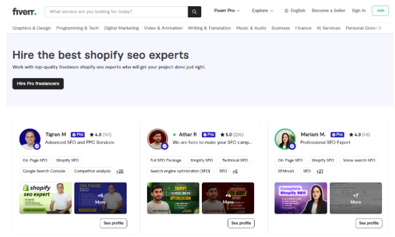Select Tigran M's On Page SEO tag
395x237 pixels.
[35, 160]
